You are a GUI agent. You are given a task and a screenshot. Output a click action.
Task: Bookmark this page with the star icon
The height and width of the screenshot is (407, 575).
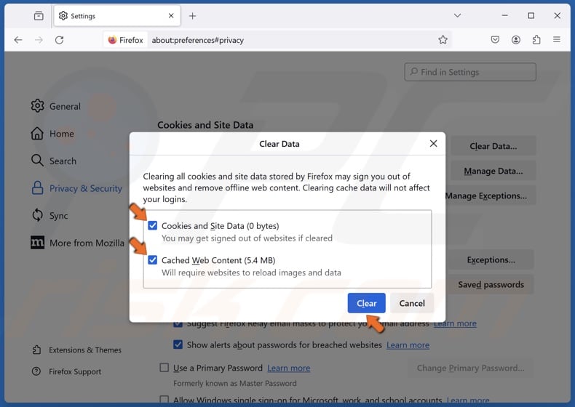tap(443, 39)
